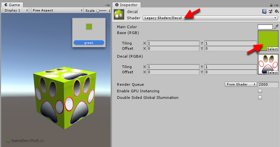The height and width of the screenshot is (147, 280).
Task: Click the Decal (RGBA) label
Action: coord(130,56)
